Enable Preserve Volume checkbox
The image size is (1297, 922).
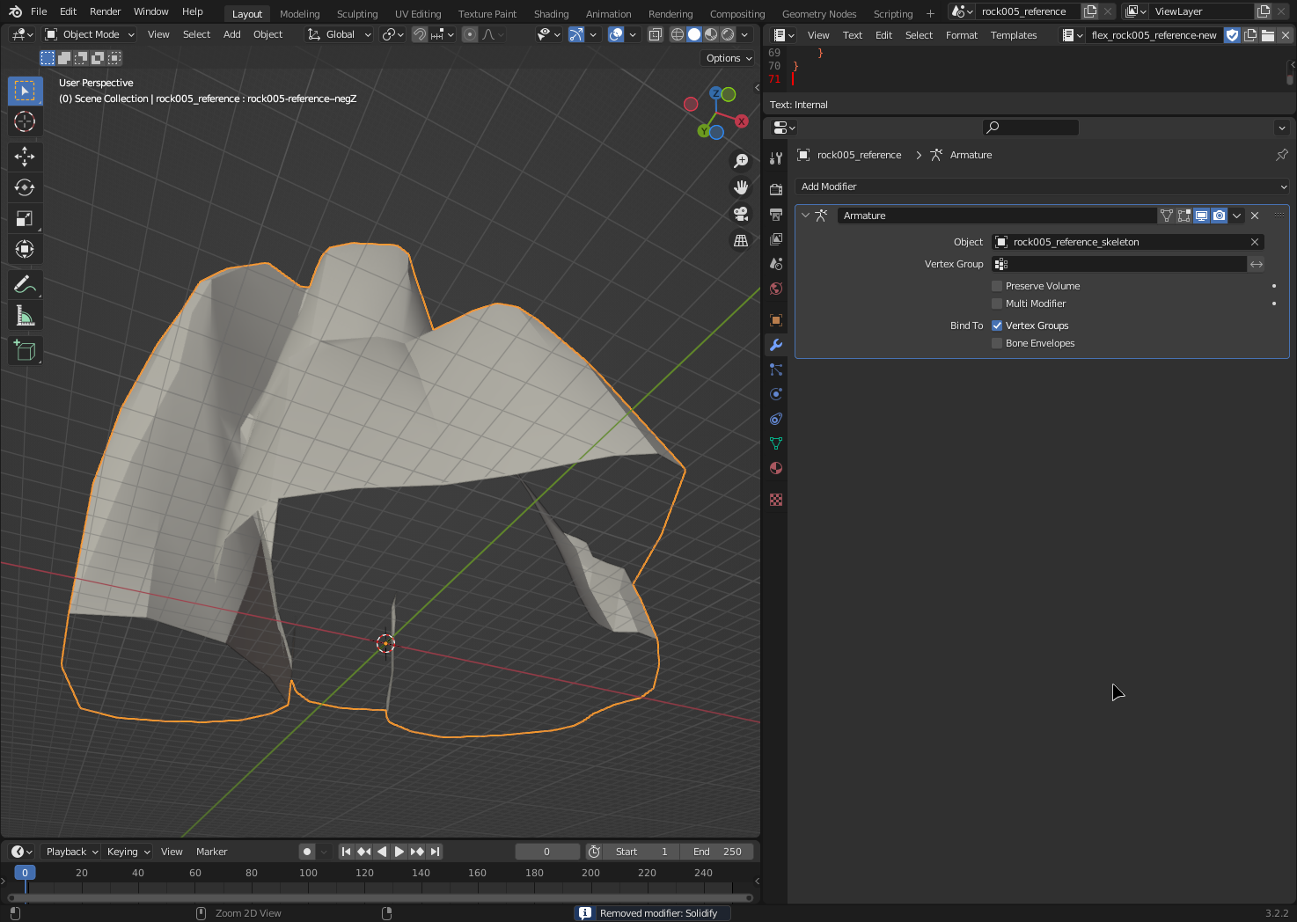point(997,286)
